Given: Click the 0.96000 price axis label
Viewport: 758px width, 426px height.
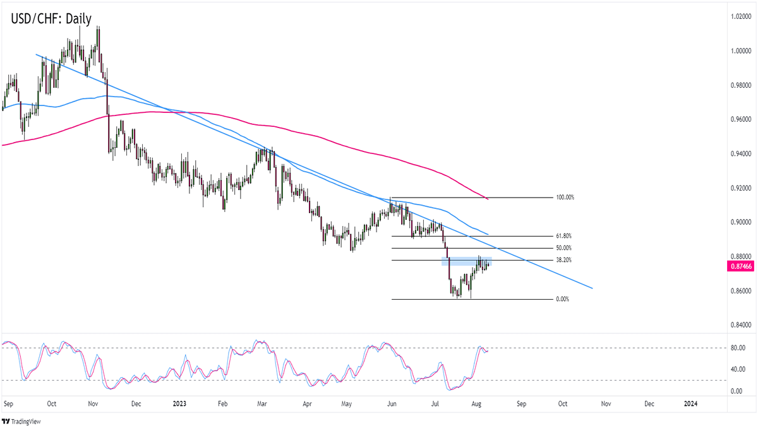Looking at the screenshot, I should (x=737, y=119).
